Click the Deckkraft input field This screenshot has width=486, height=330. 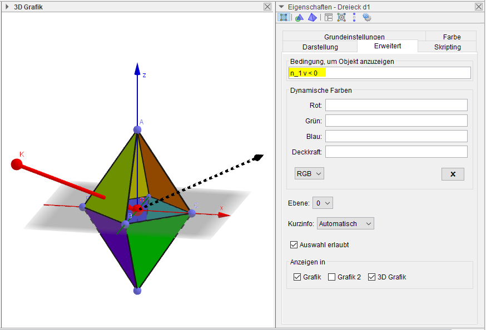(396, 151)
